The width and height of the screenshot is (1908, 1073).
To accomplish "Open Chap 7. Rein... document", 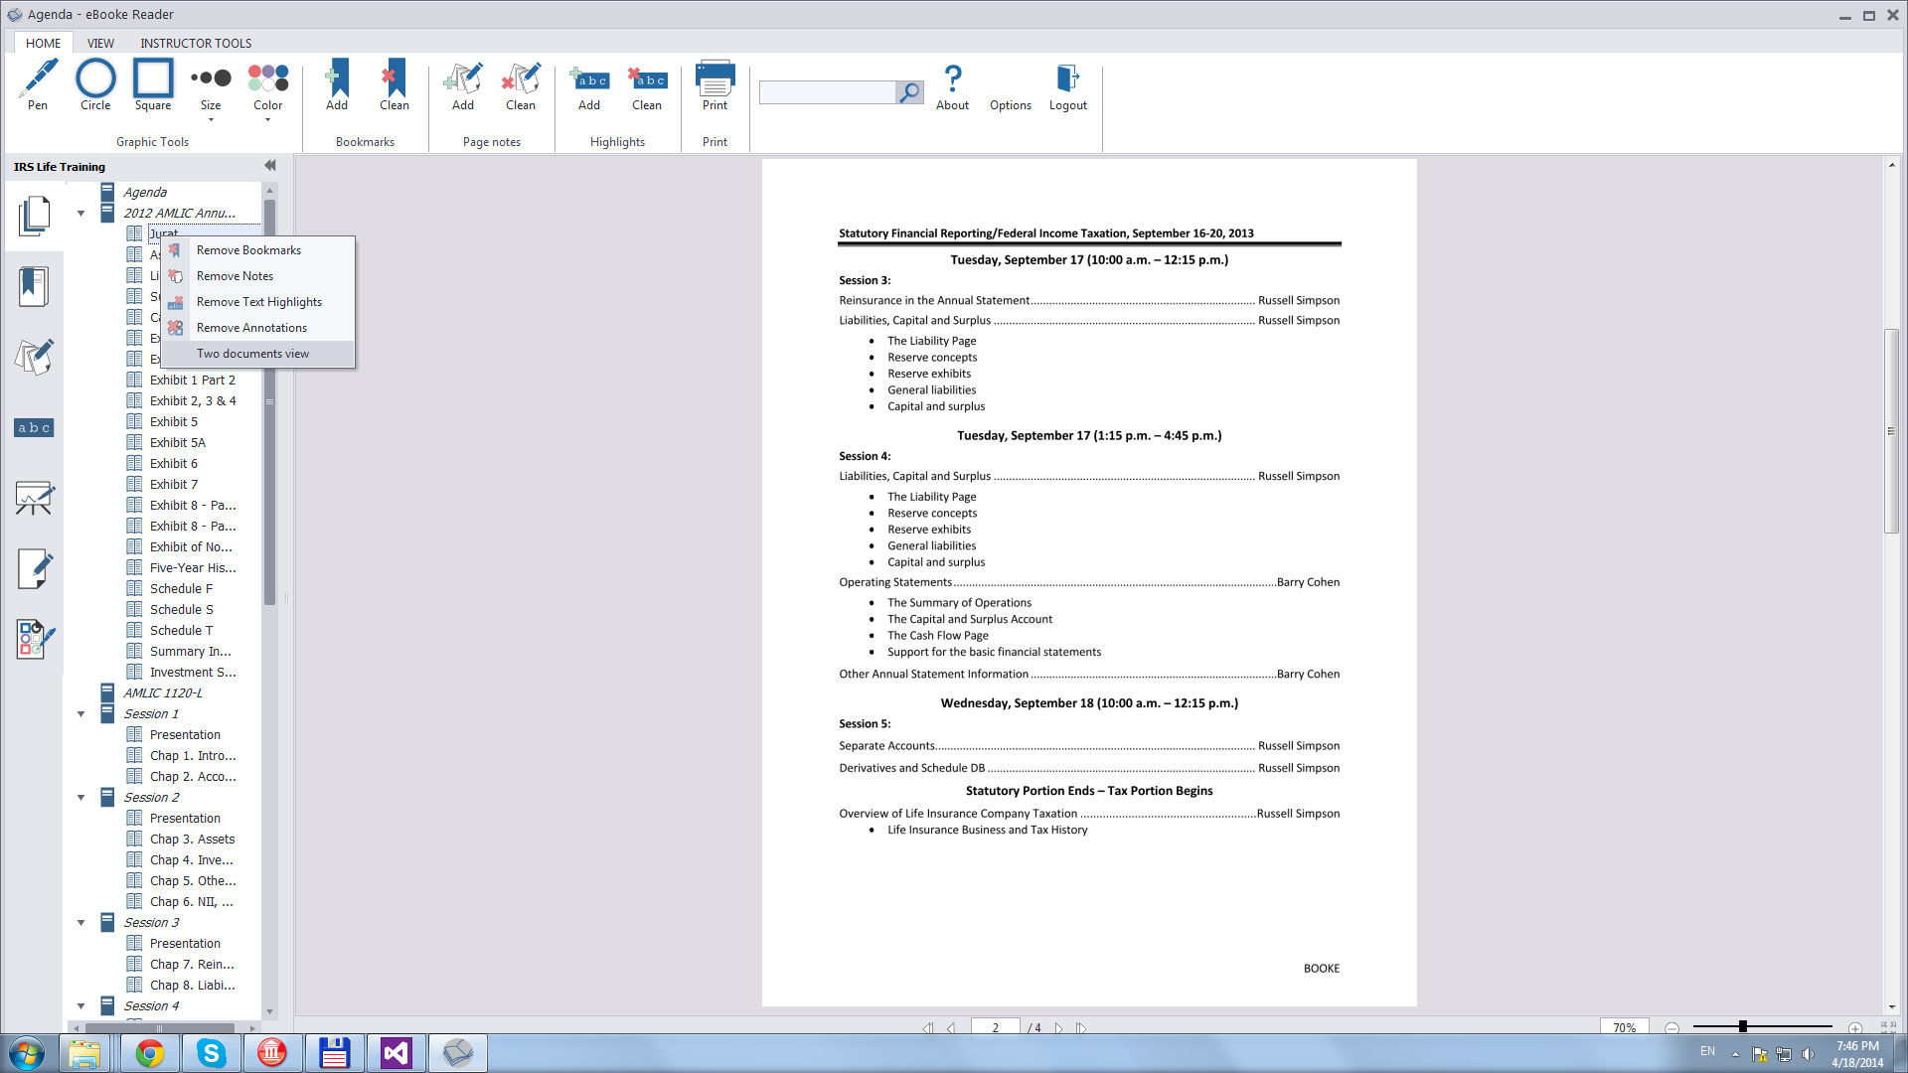I will point(192,965).
